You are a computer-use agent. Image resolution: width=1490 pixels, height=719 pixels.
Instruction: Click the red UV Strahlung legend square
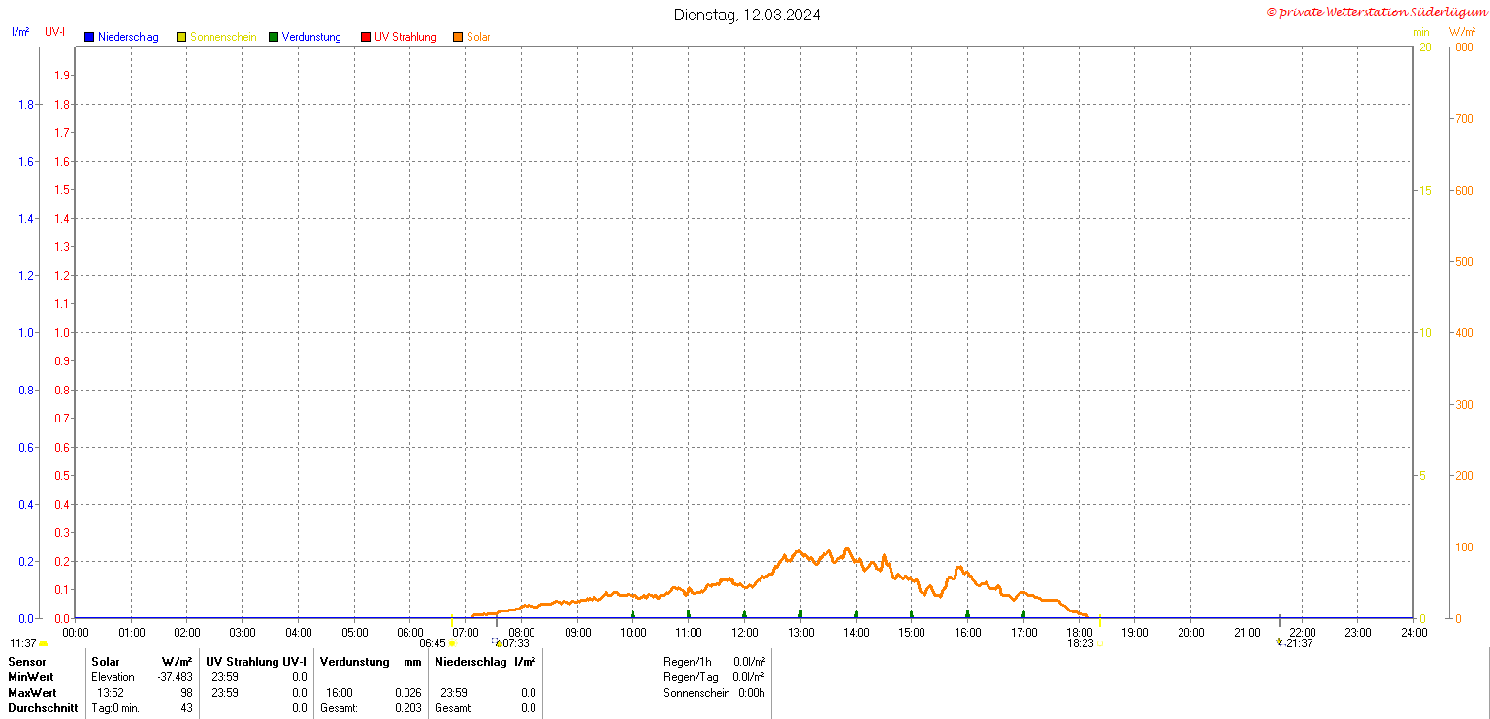(x=366, y=38)
